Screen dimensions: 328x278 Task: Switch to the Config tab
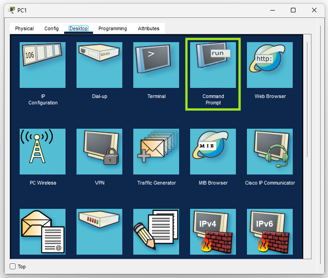pos(51,28)
